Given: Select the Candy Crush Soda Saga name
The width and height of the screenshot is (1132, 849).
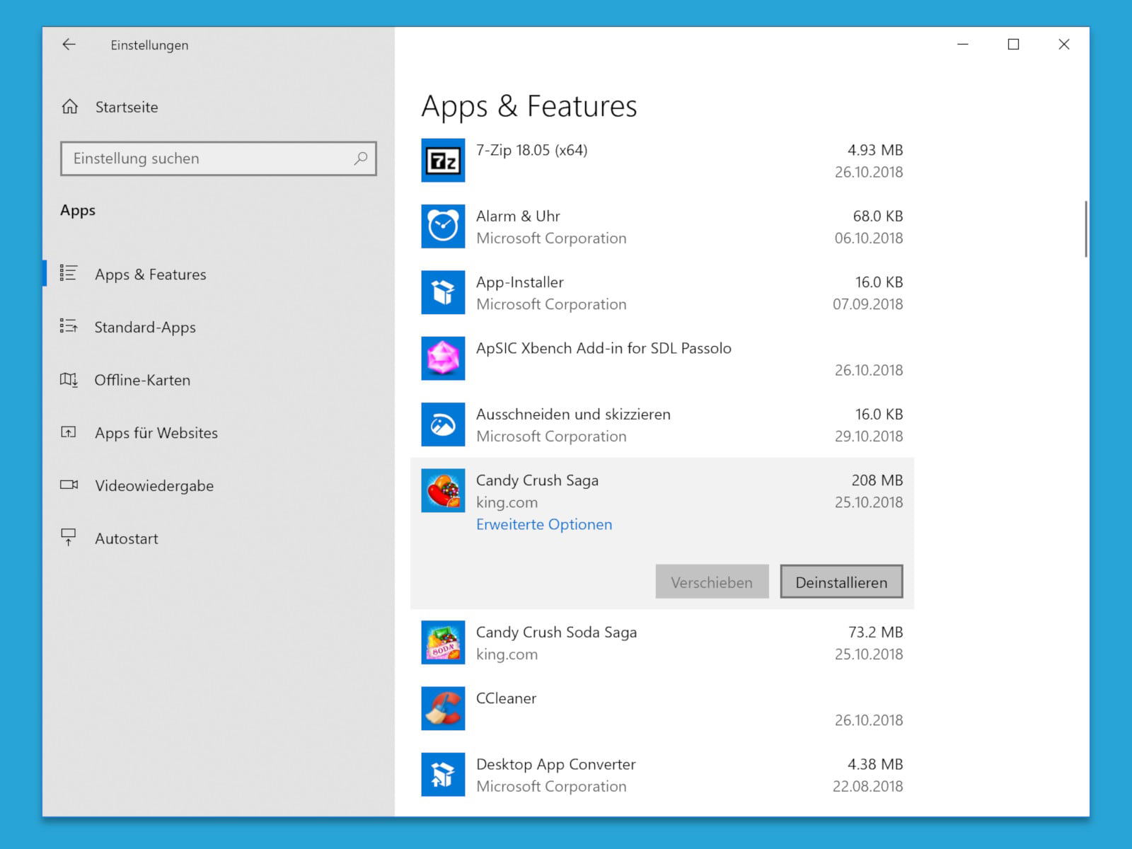Looking at the screenshot, I should [556, 633].
